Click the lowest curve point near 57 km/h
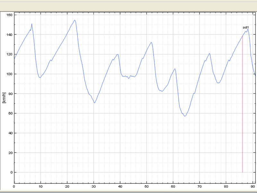The image size is (257, 193). pyautogui.click(x=185, y=116)
